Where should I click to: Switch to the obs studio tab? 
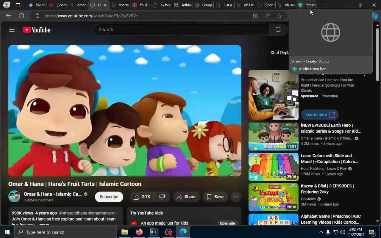tap(246, 5)
